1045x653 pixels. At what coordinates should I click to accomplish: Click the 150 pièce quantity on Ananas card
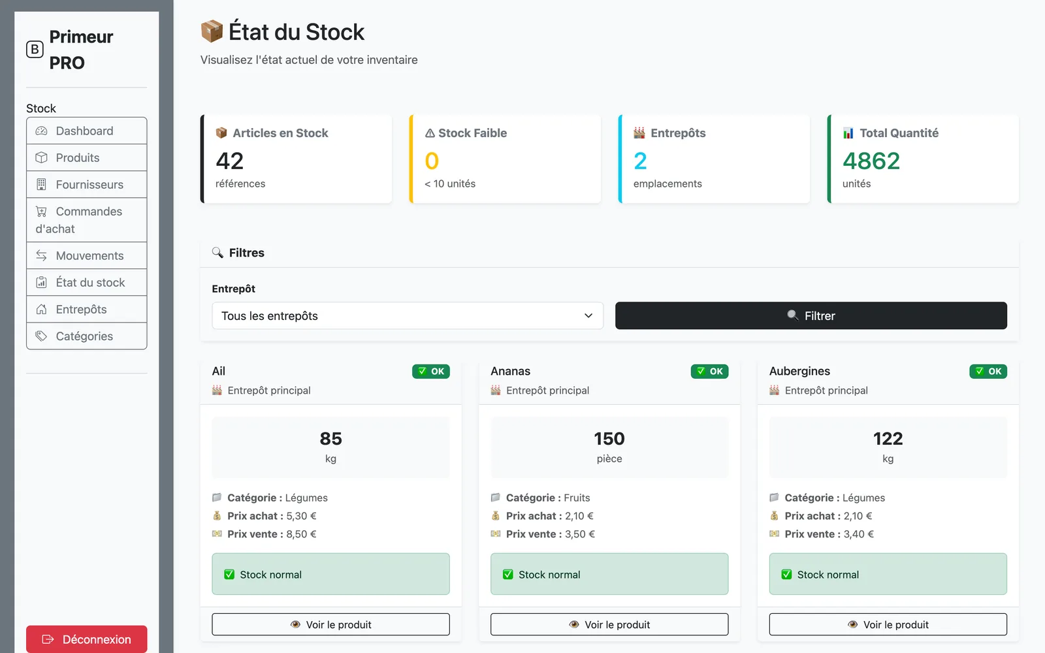[609, 447]
